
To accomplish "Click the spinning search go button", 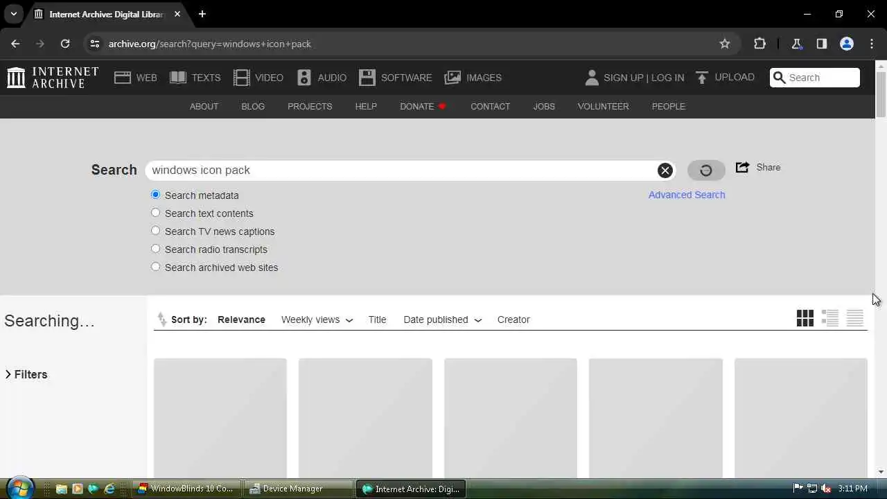I will (x=706, y=170).
